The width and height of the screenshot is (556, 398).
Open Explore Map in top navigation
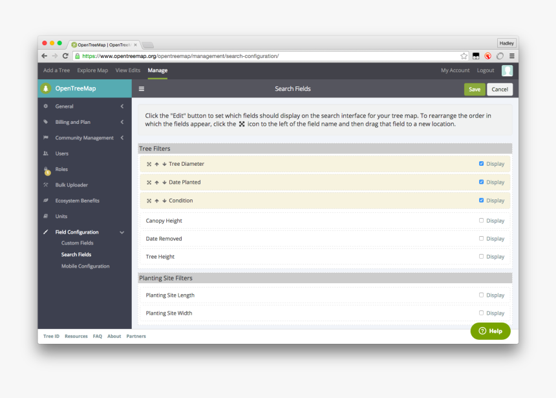click(92, 70)
